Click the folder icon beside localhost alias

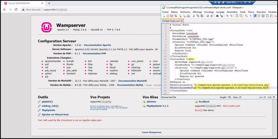(196, 102)
